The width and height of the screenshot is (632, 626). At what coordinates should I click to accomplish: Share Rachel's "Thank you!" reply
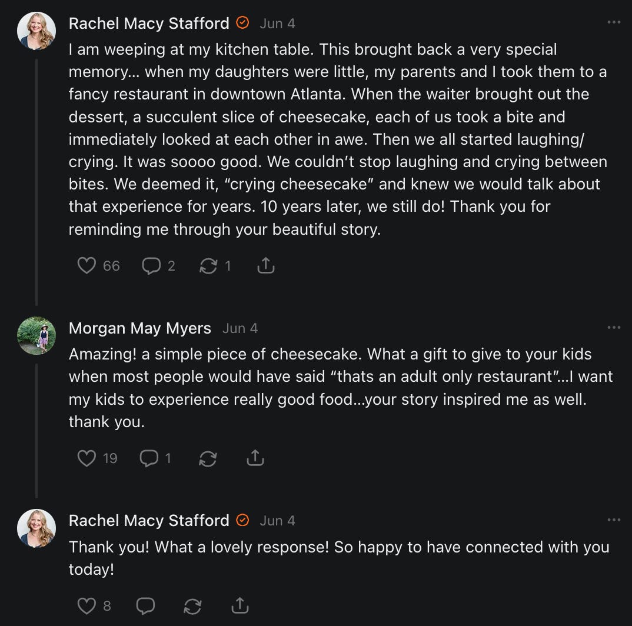pyautogui.click(x=240, y=605)
